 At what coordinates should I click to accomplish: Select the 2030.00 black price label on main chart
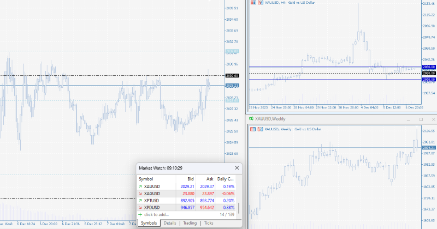pyautogui.click(x=232, y=76)
